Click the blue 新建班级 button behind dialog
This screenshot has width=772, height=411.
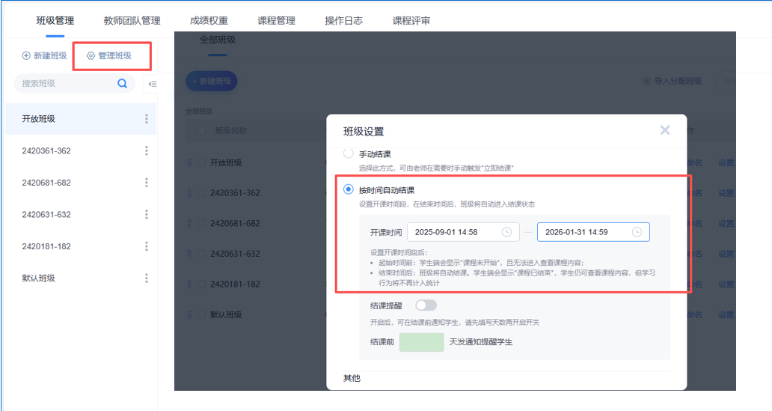point(212,82)
